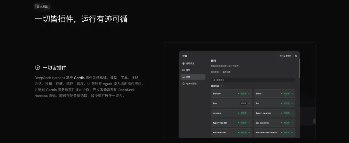
Task: Click the 'llm' plugin name
Action: click(258, 103)
